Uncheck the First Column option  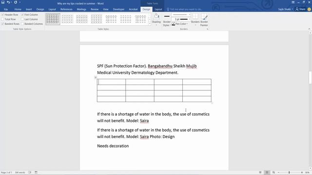click(x=29, y=15)
